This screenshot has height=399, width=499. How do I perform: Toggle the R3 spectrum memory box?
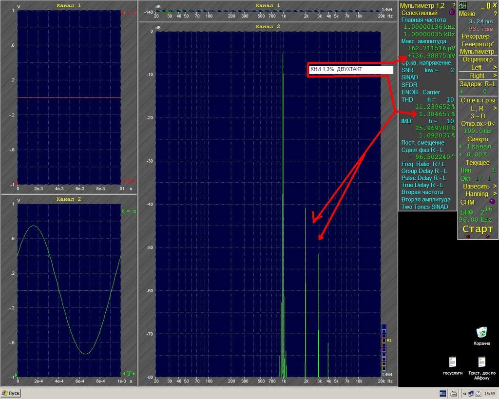384,341
